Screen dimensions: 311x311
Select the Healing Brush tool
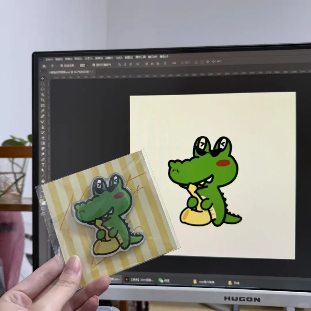[43, 116]
